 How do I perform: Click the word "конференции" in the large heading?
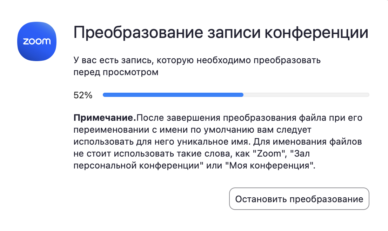pos(316,33)
